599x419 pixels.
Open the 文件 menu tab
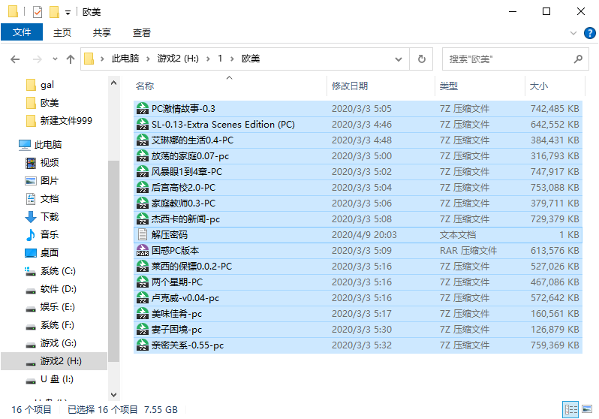pyautogui.click(x=22, y=32)
